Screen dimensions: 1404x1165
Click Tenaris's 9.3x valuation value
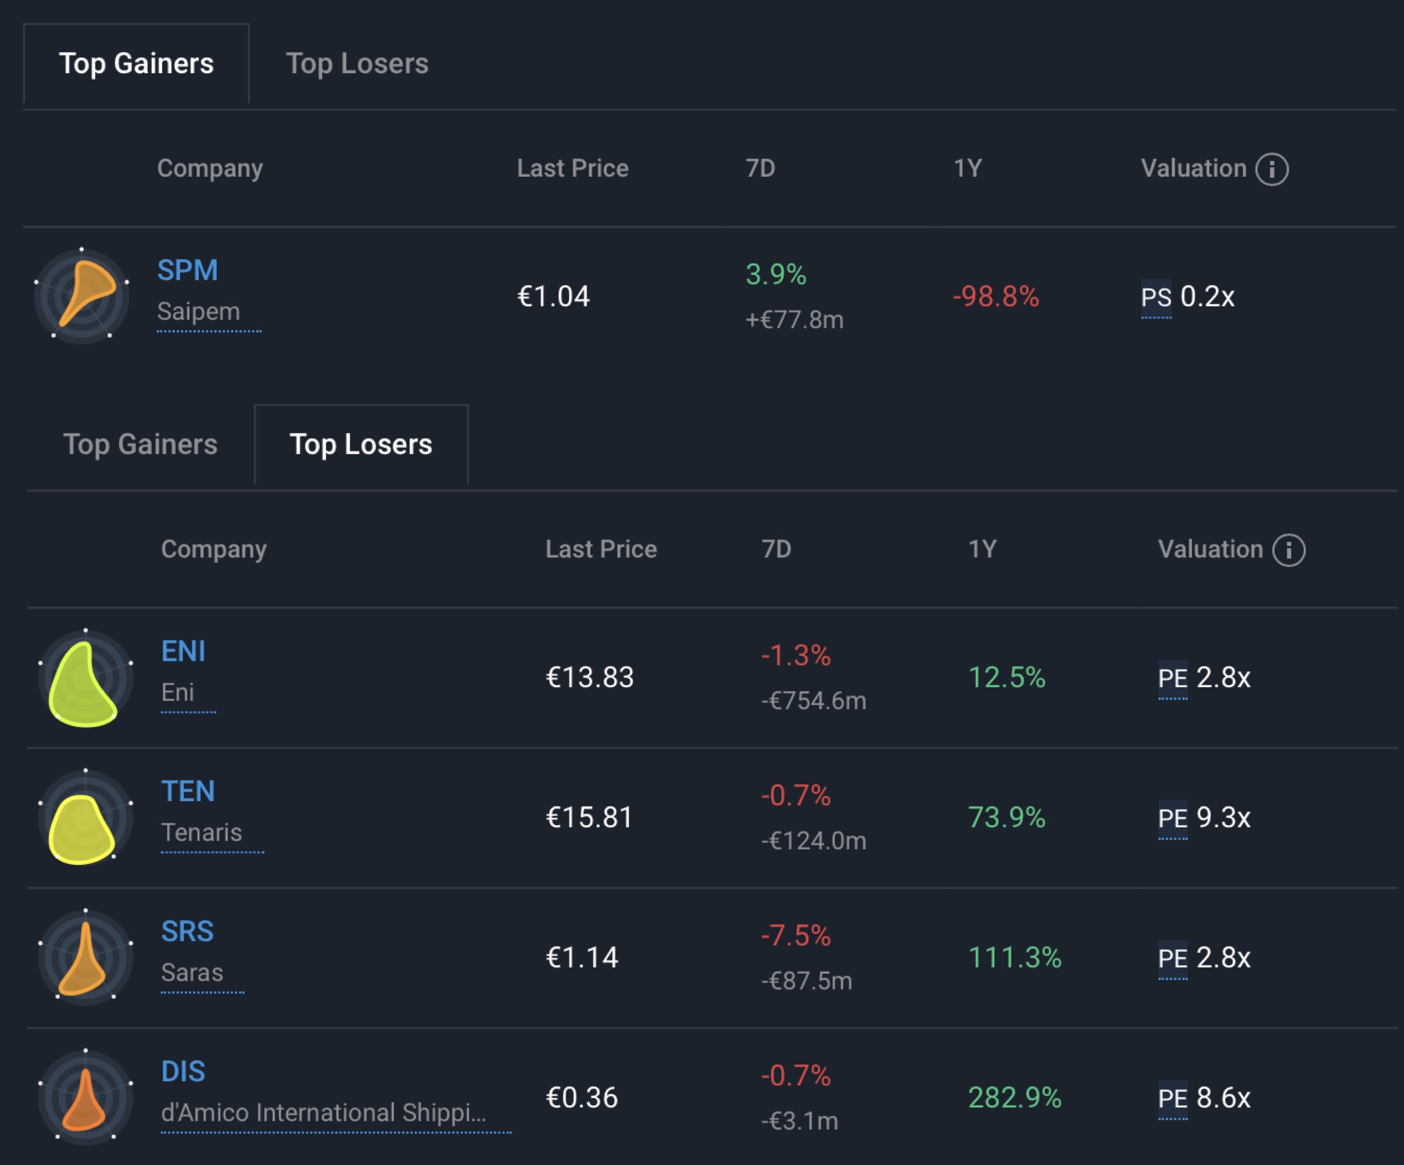click(1223, 817)
